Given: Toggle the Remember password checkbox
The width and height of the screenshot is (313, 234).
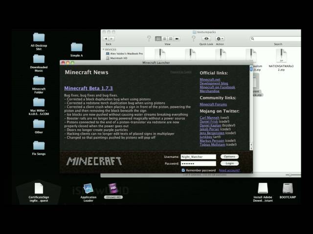Looking at the screenshot, I should tap(183, 170).
